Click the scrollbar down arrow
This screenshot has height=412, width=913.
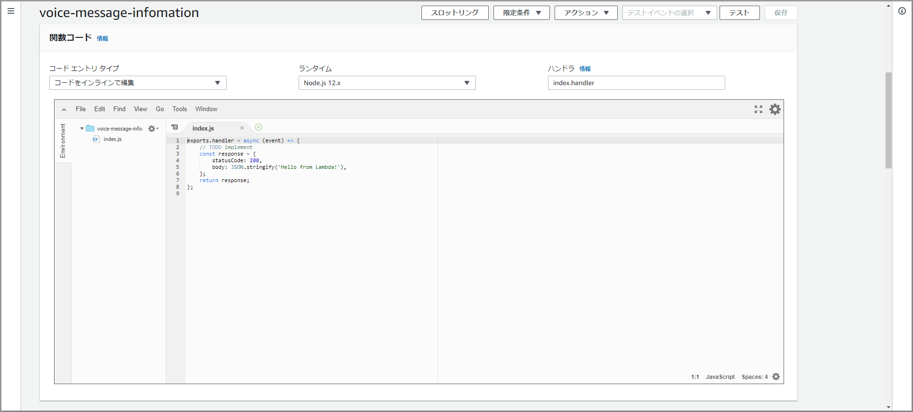tap(888, 407)
